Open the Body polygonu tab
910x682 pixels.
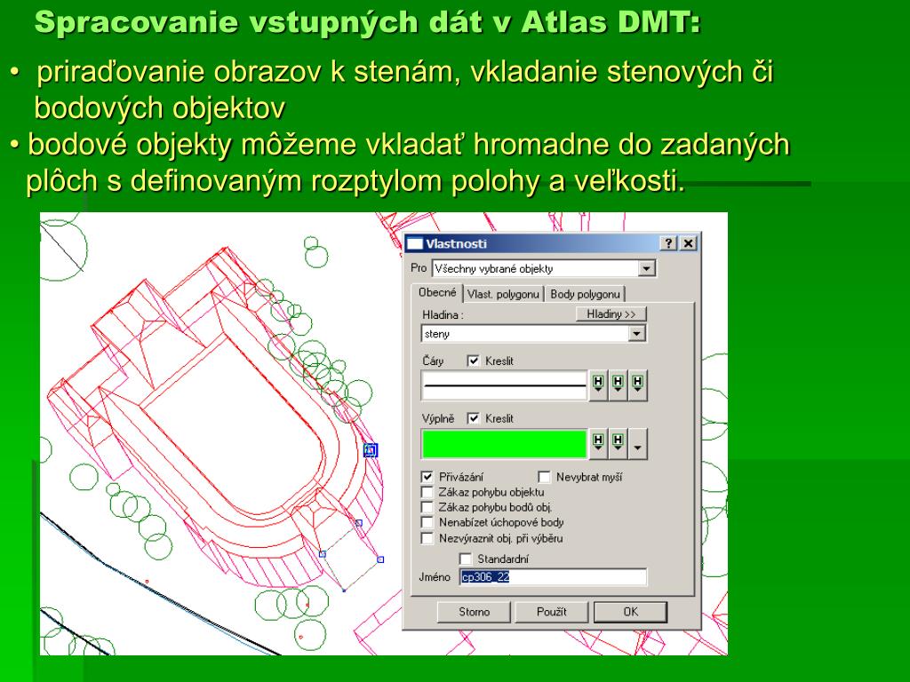(585, 295)
